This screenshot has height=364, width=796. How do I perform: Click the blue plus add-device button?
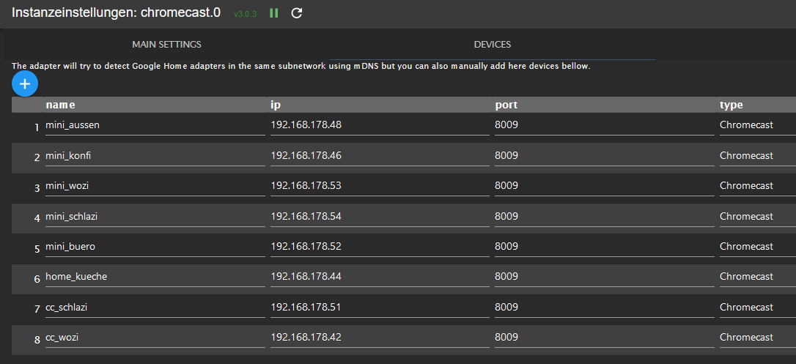click(25, 83)
